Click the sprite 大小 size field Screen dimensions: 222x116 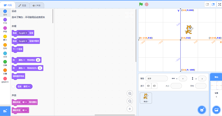176,86
